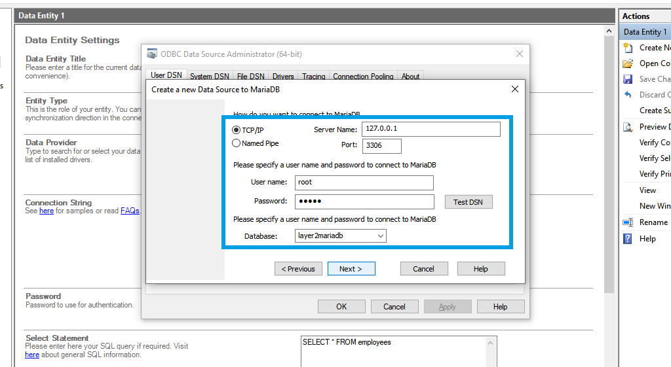Close the Create a new Data Source dialog

pos(514,89)
